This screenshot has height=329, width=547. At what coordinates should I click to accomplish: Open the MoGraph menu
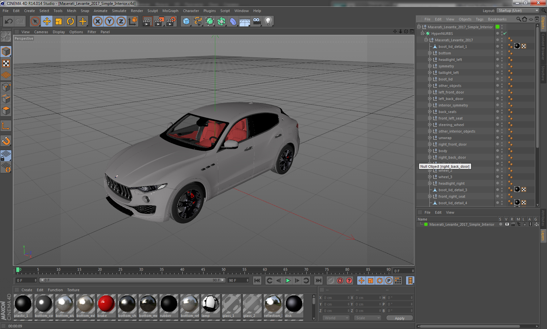170,11
